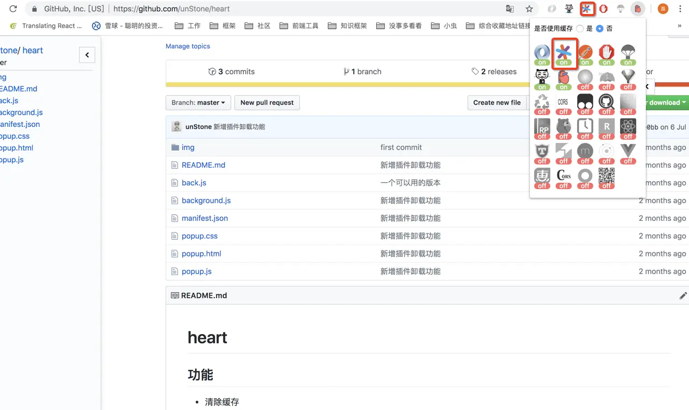Image resolution: width=689 pixels, height=410 pixels.
Task: Enable the React atom extension in popup
Action: coord(628,128)
